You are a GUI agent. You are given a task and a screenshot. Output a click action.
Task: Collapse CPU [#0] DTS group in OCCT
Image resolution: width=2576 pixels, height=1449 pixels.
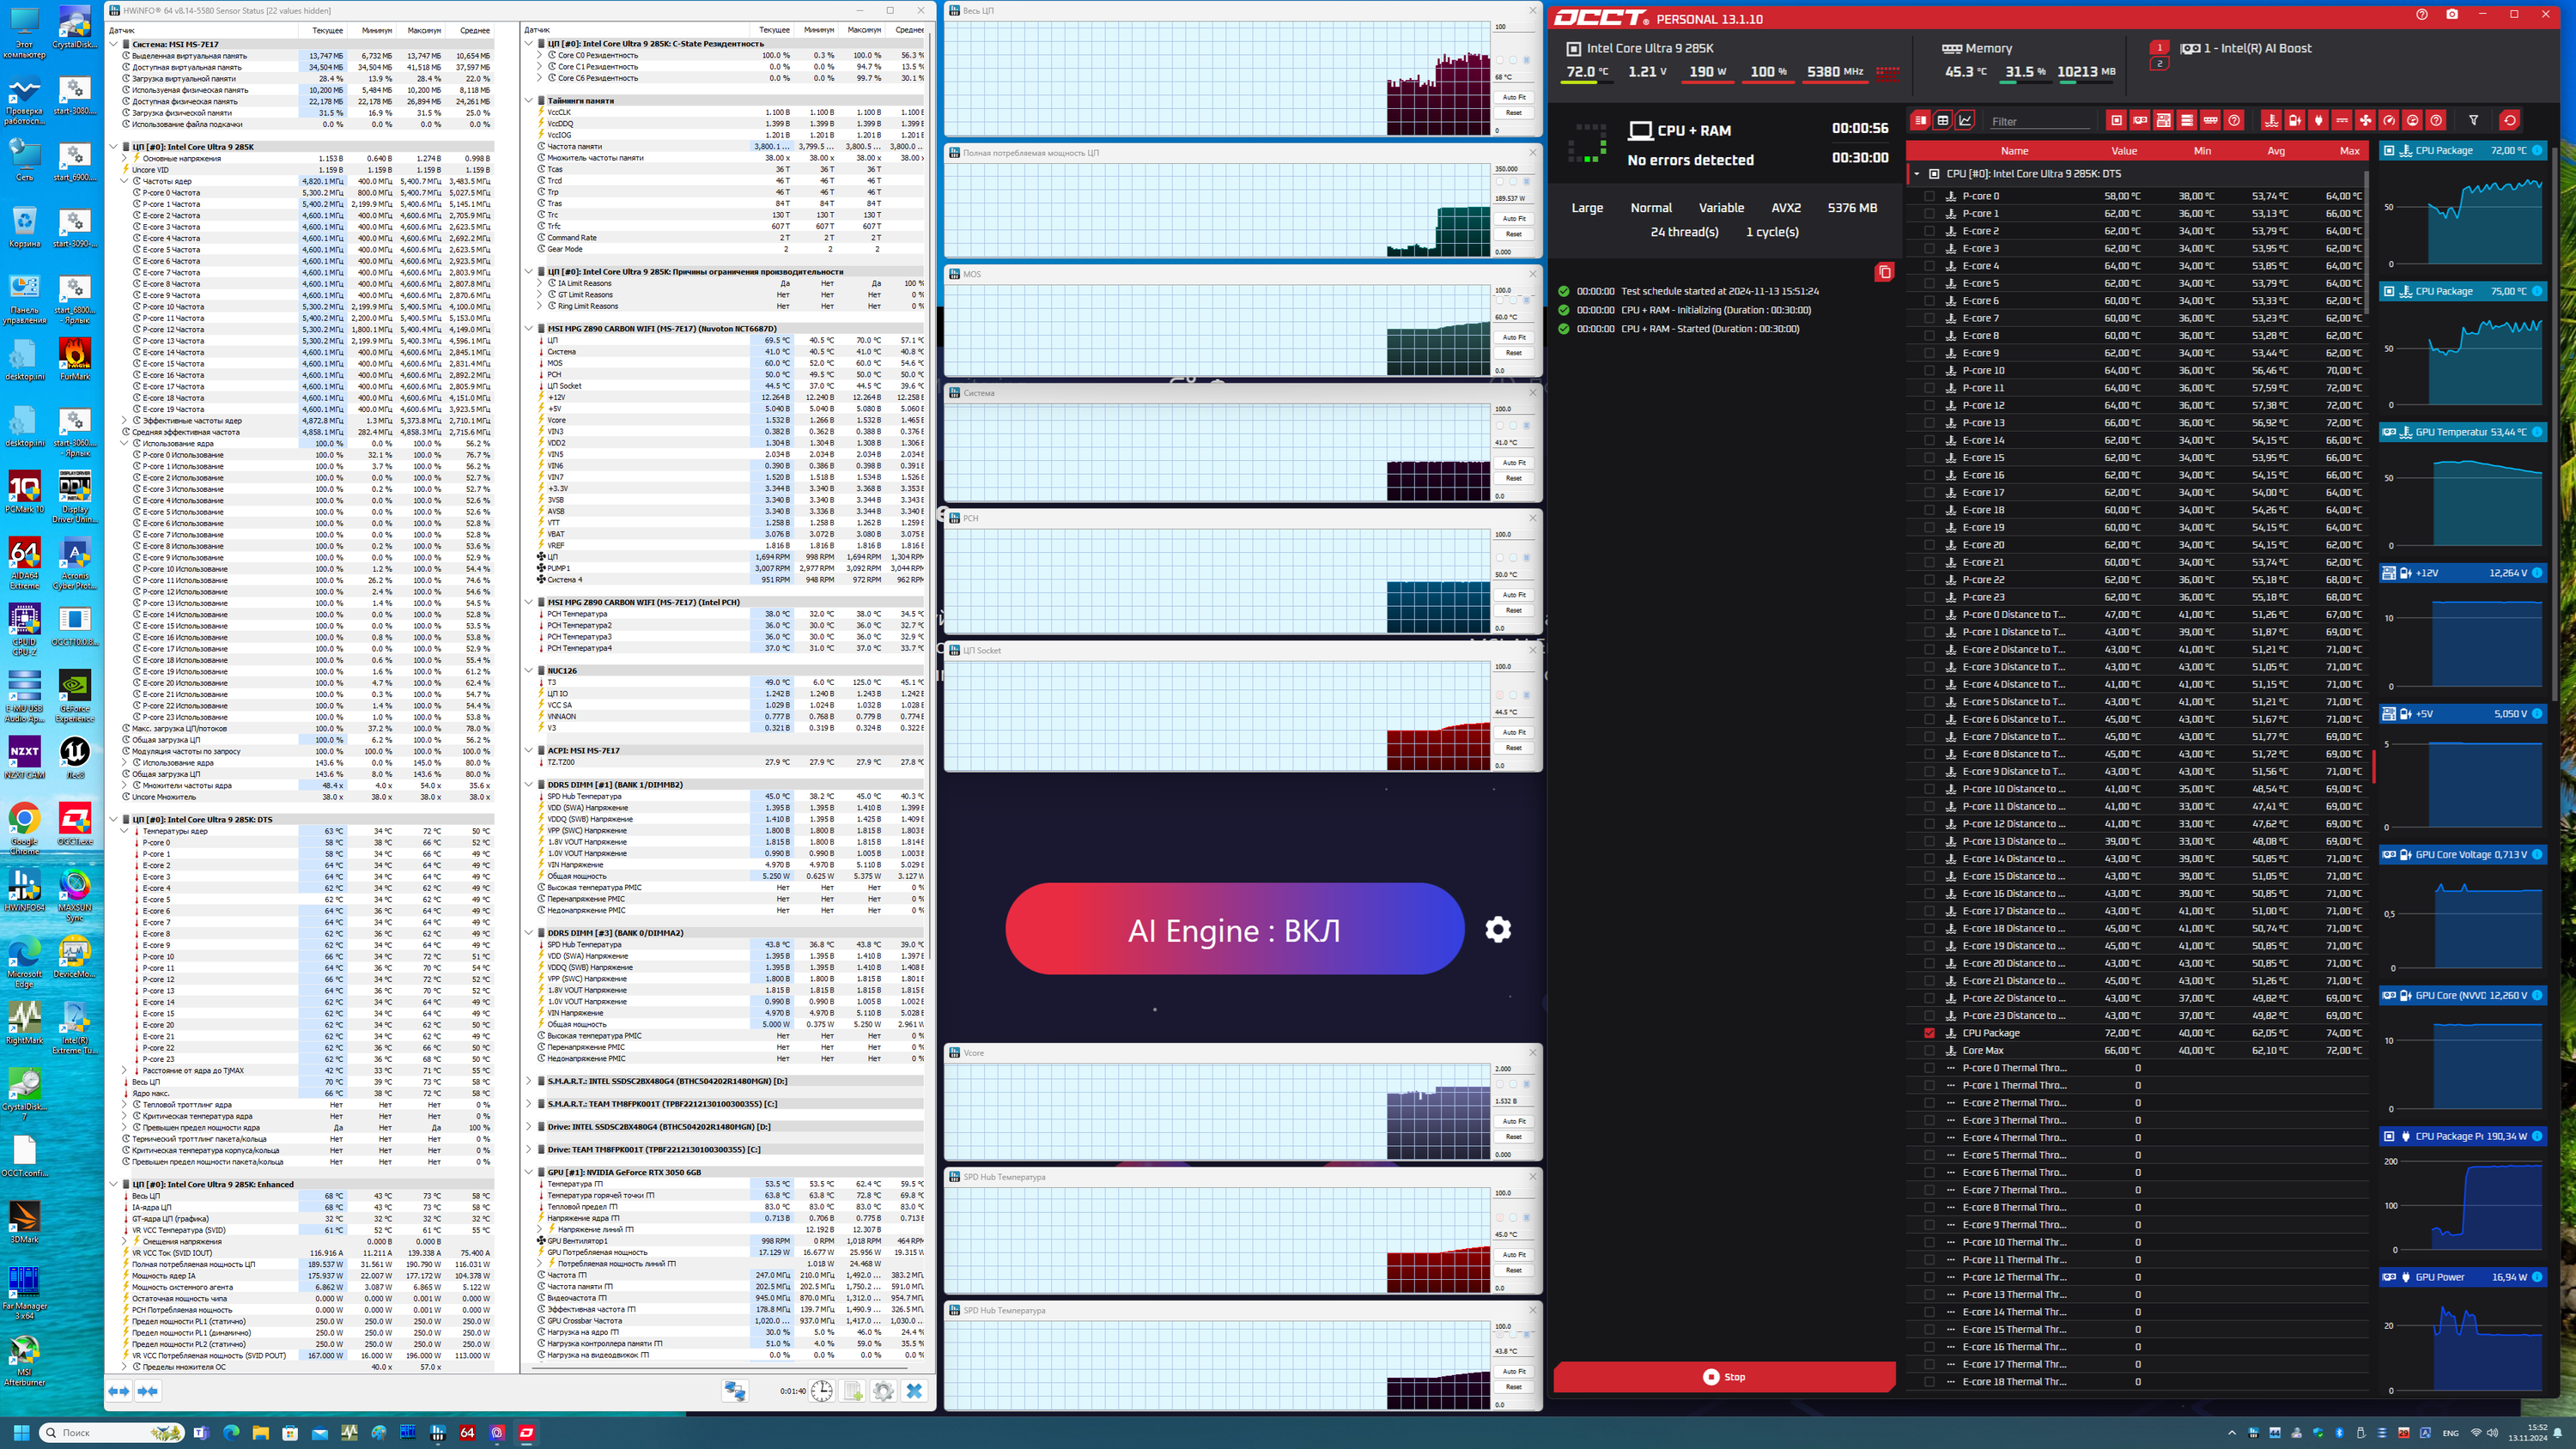coord(1917,174)
